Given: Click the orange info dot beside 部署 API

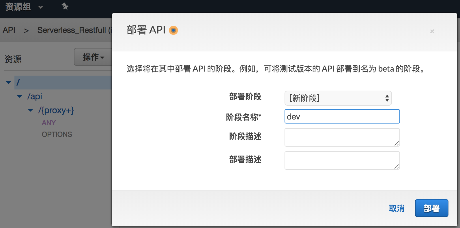Looking at the screenshot, I should [173, 30].
